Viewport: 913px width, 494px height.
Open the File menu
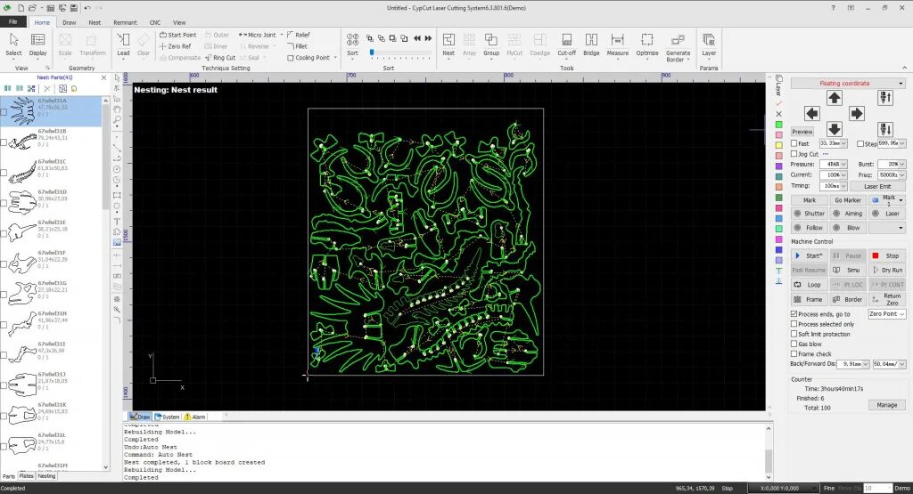(12, 21)
